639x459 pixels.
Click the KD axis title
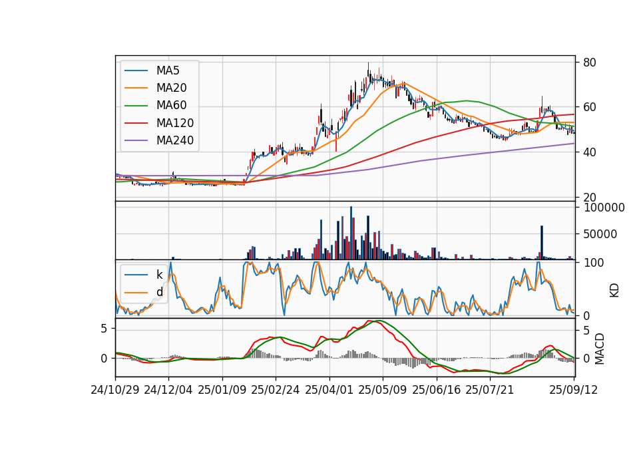pos(614,291)
